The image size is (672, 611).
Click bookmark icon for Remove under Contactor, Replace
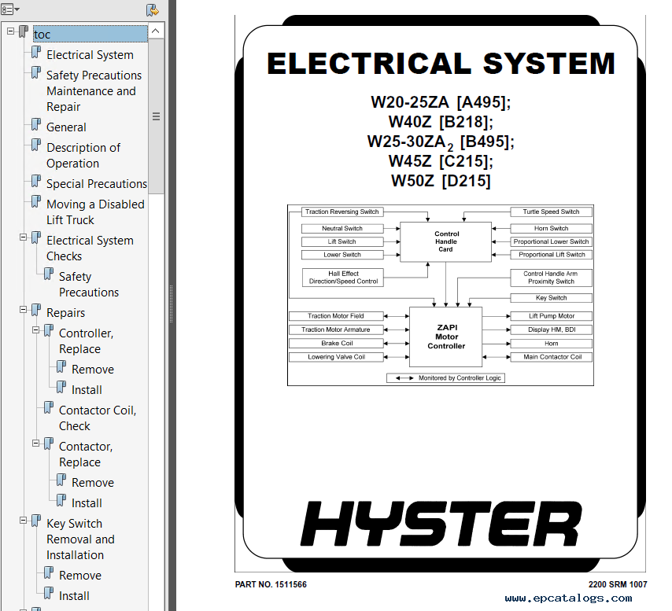click(x=61, y=480)
